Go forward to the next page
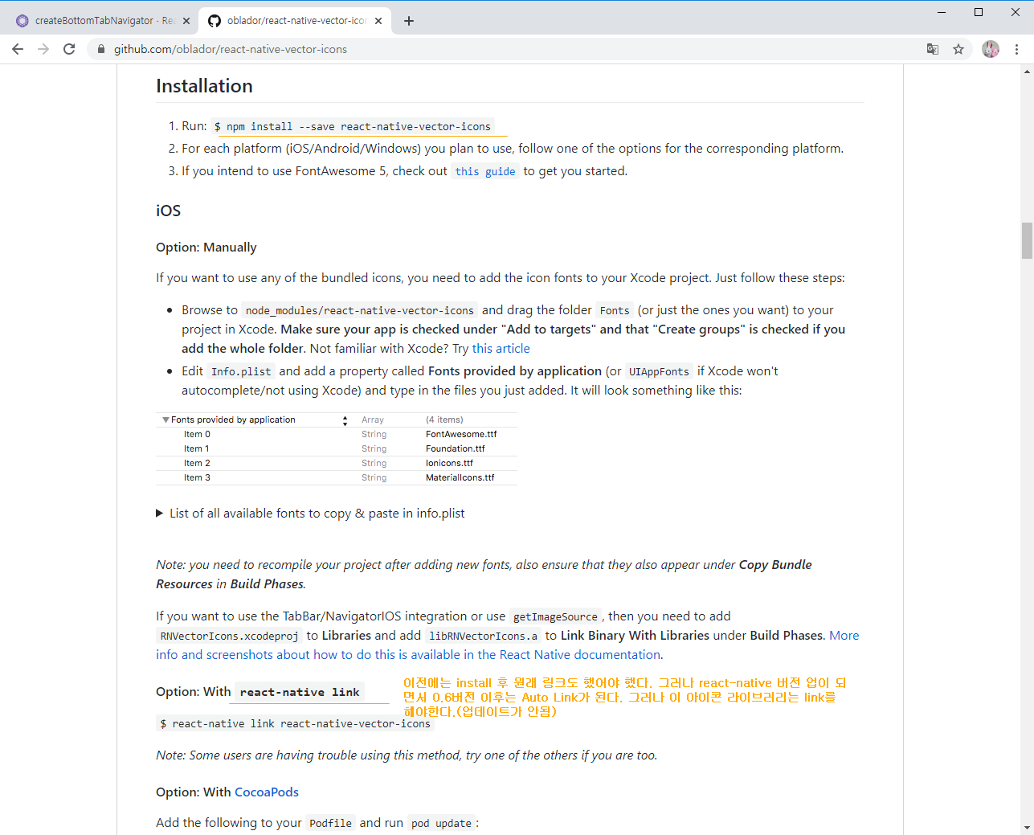1034x835 pixels. tap(43, 49)
